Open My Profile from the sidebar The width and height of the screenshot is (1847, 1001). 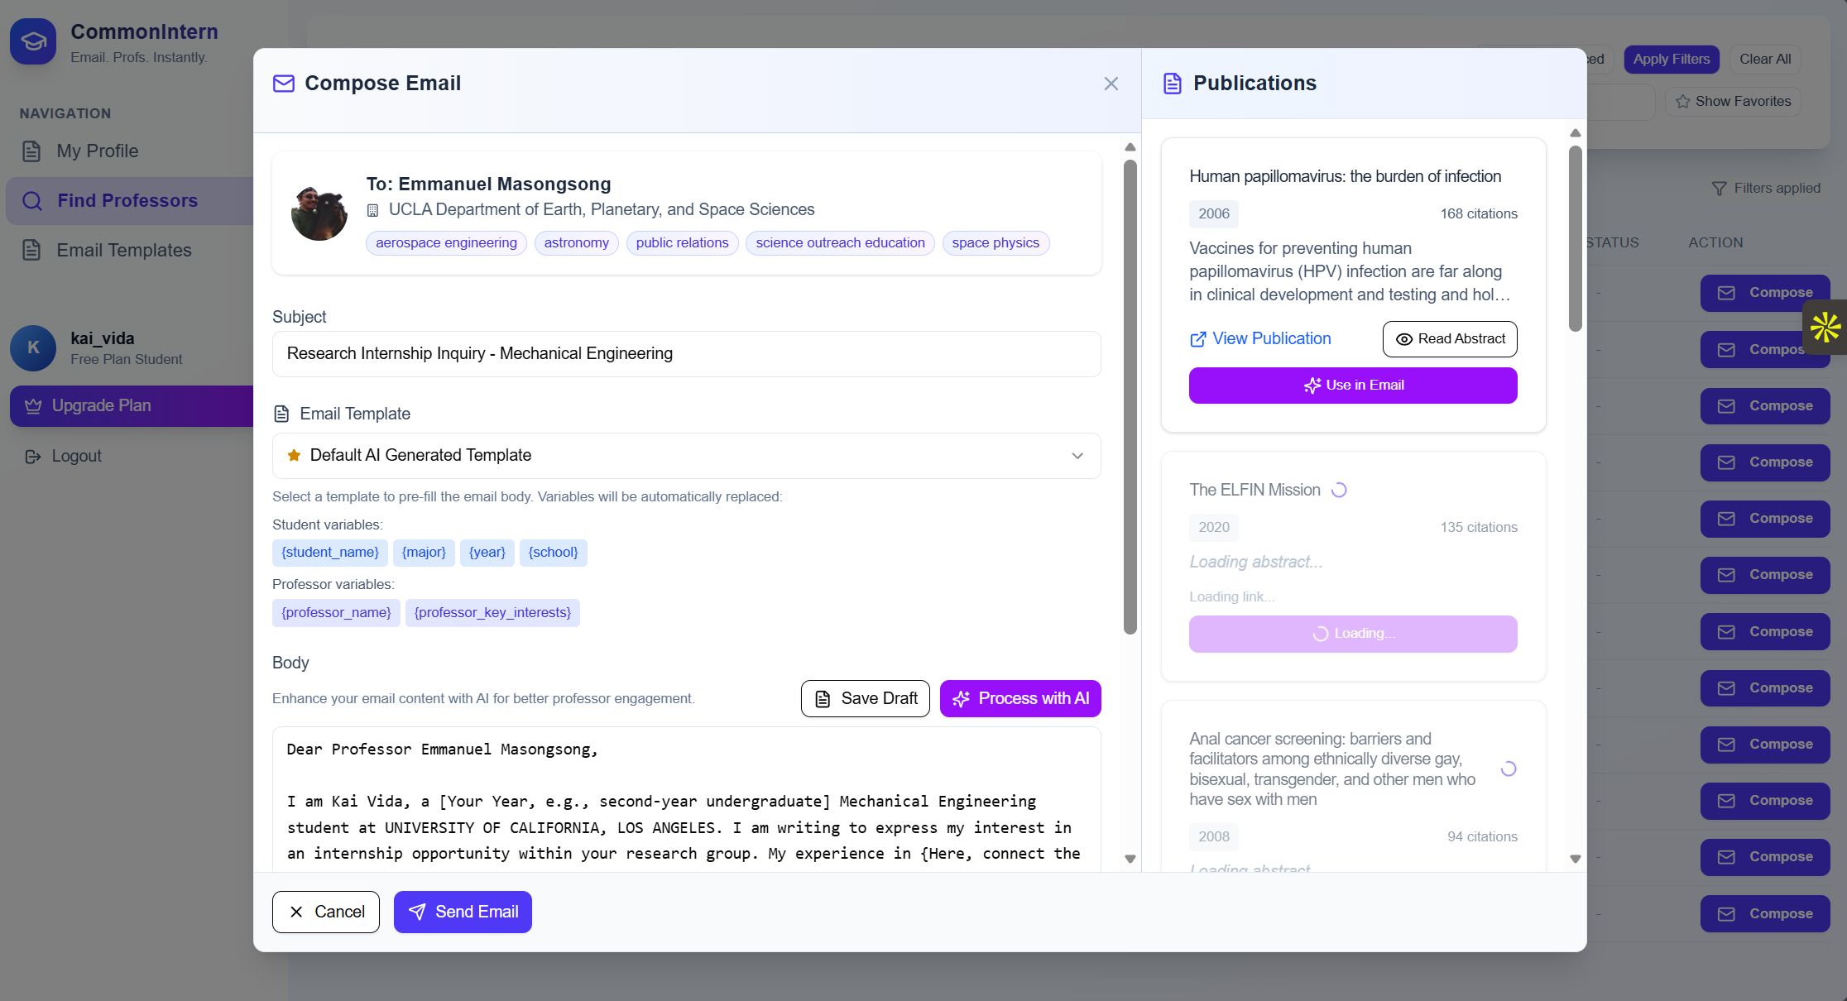click(x=97, y=151)
